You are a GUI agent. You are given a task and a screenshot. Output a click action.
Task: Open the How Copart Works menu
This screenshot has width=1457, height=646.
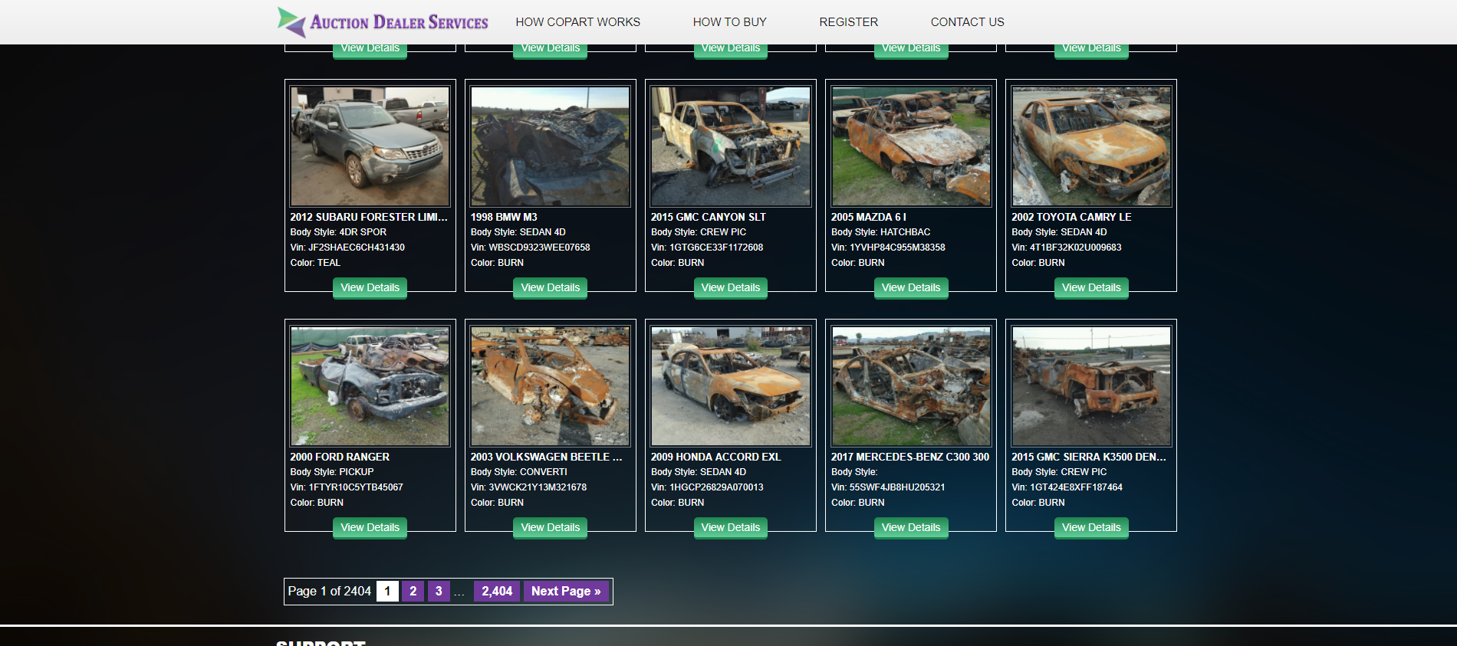point(577,22)
